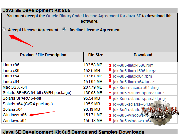Click download arrow icon in Windows x86 row

click(110, 115)
